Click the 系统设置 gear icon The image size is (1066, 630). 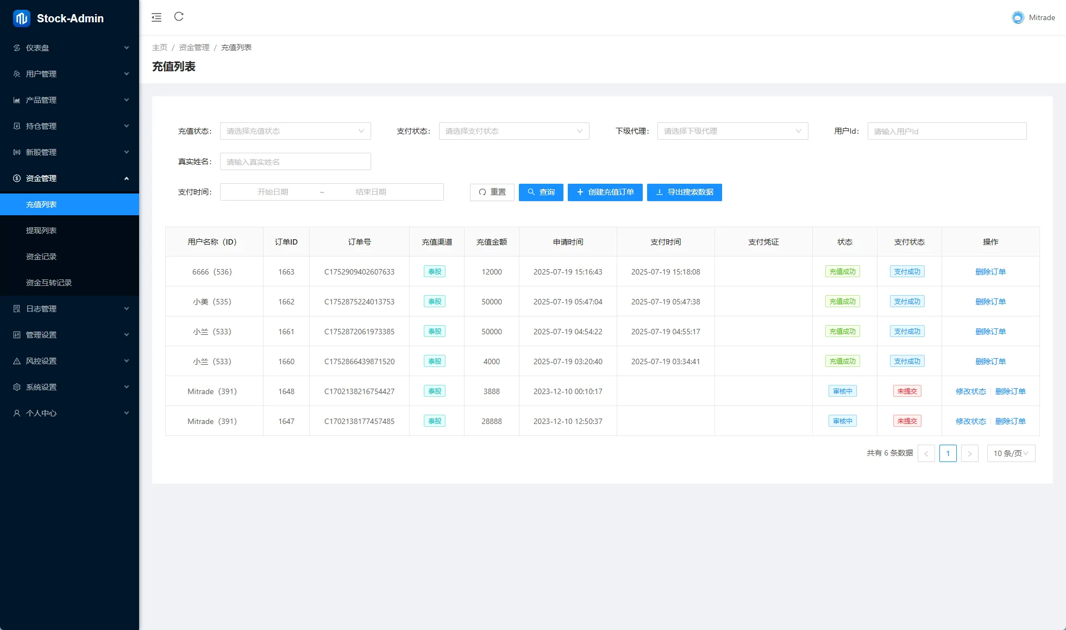tap(17, 387)
